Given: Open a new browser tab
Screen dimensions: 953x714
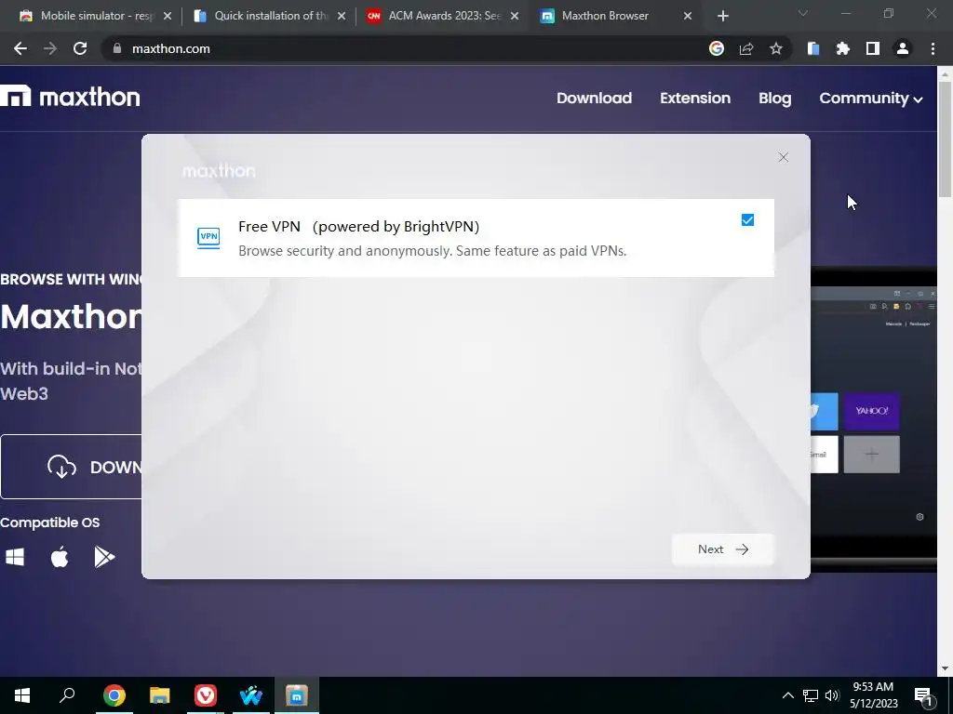Looking at the screenshot, I should [722, 16].
